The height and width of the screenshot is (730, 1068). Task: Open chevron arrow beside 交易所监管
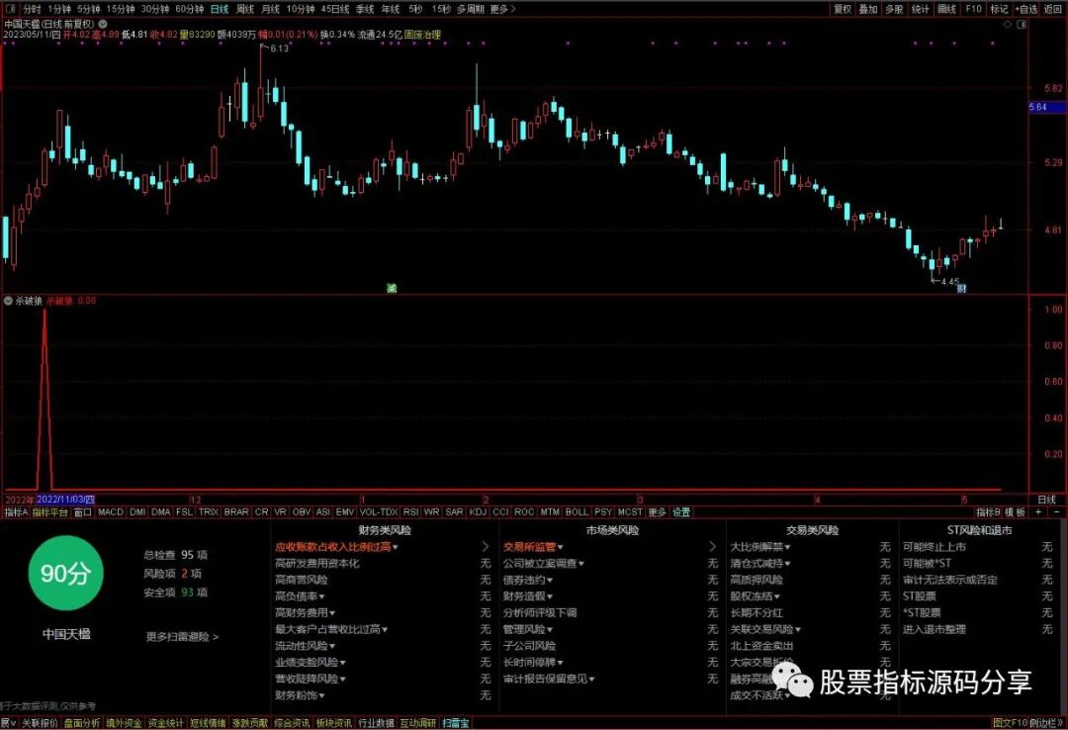(x=712, y=547)
